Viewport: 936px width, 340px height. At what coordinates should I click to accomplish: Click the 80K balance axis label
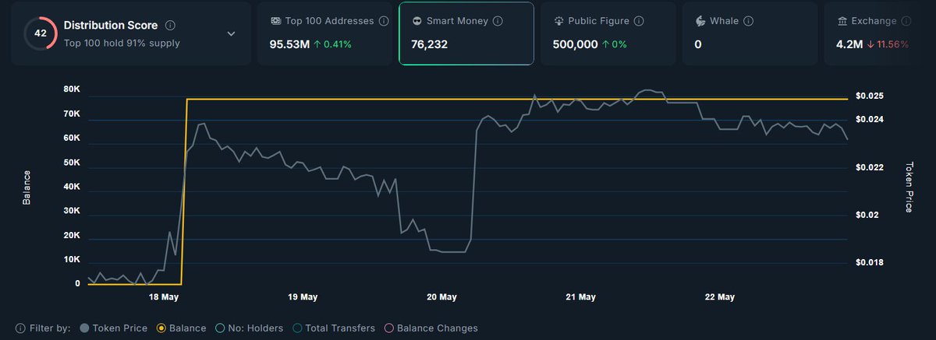(x=72, y=89)
